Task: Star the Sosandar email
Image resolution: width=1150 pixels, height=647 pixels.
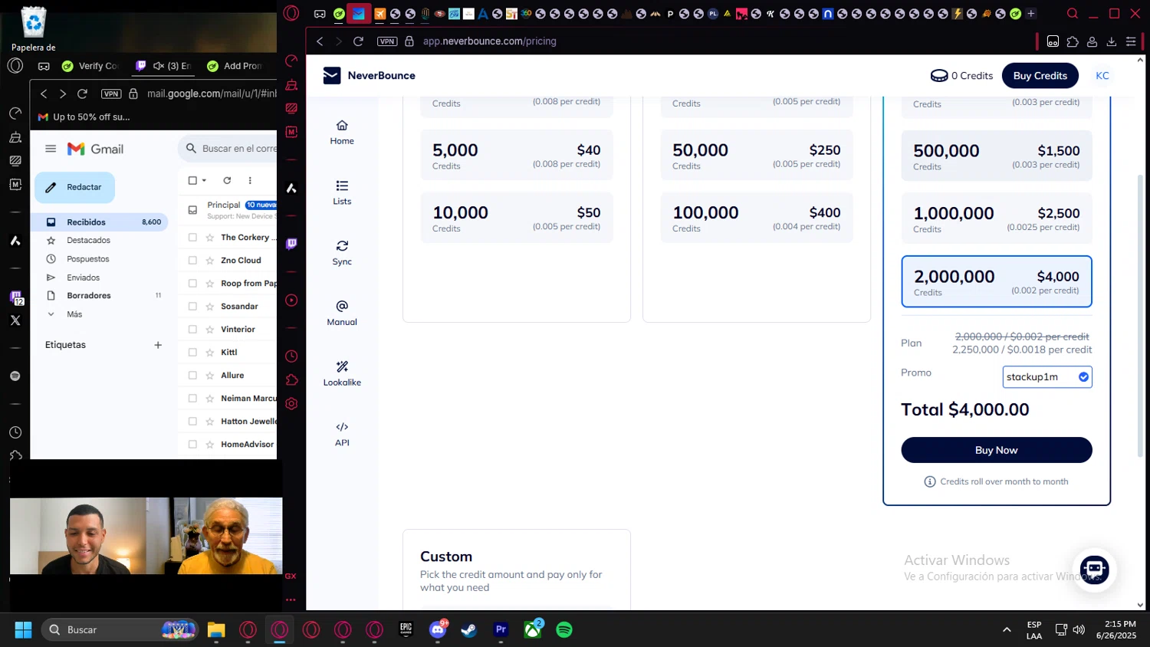Action: tap(209, 307)
